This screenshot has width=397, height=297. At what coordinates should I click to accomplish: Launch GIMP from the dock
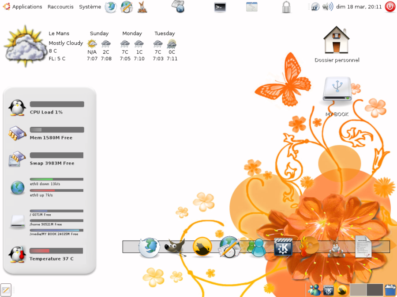(176, 247)
